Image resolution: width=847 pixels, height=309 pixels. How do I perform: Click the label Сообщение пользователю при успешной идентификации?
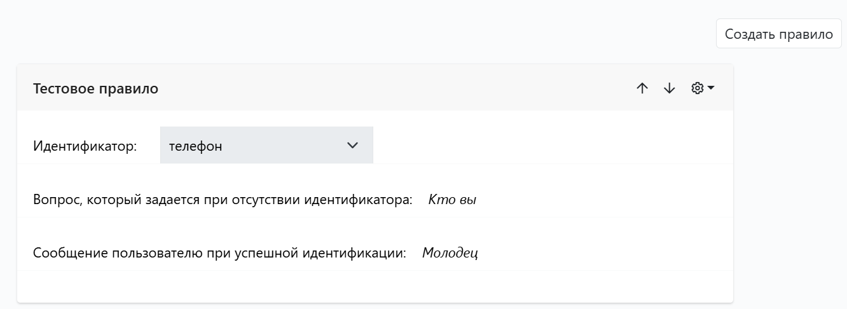click(x=219, y=253)
